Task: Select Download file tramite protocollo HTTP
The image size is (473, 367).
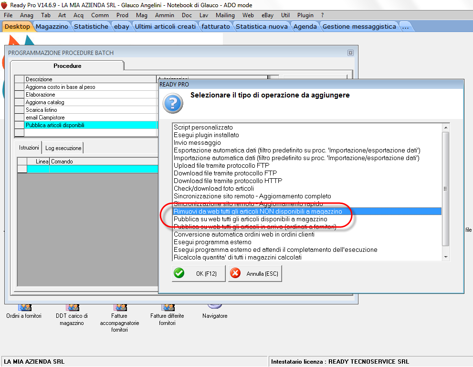Action: click(x=307, y=181)
